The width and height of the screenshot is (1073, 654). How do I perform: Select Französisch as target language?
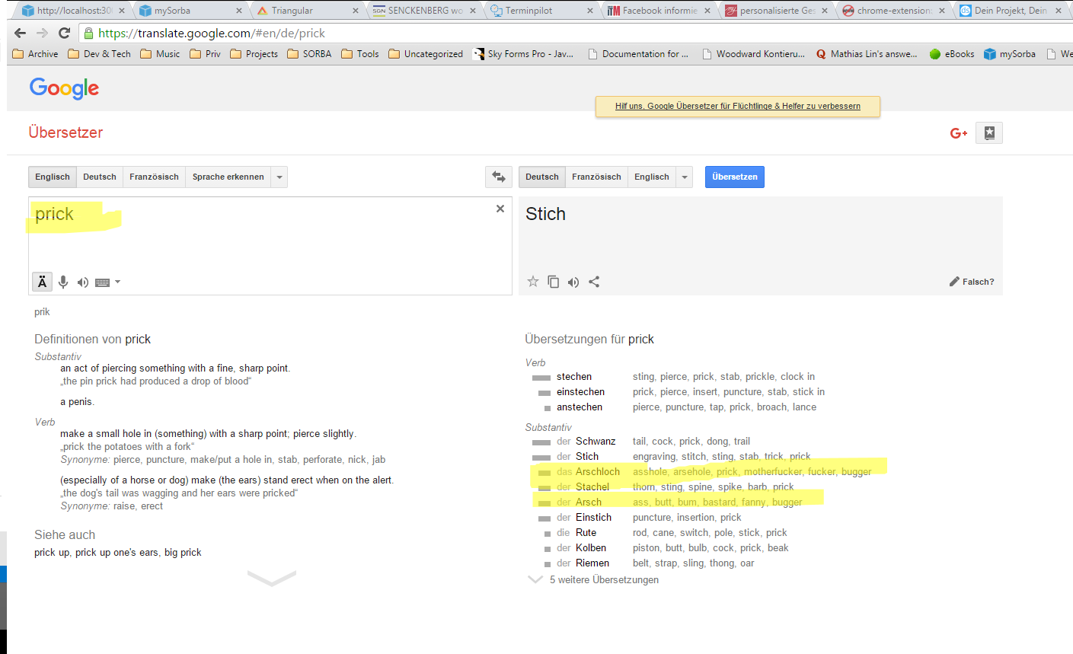tap(596, 177)
